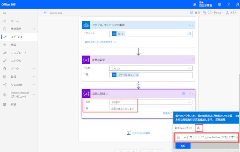
Task: Switch to the 式 tab in popup
Action: click(x=199, y=128)
